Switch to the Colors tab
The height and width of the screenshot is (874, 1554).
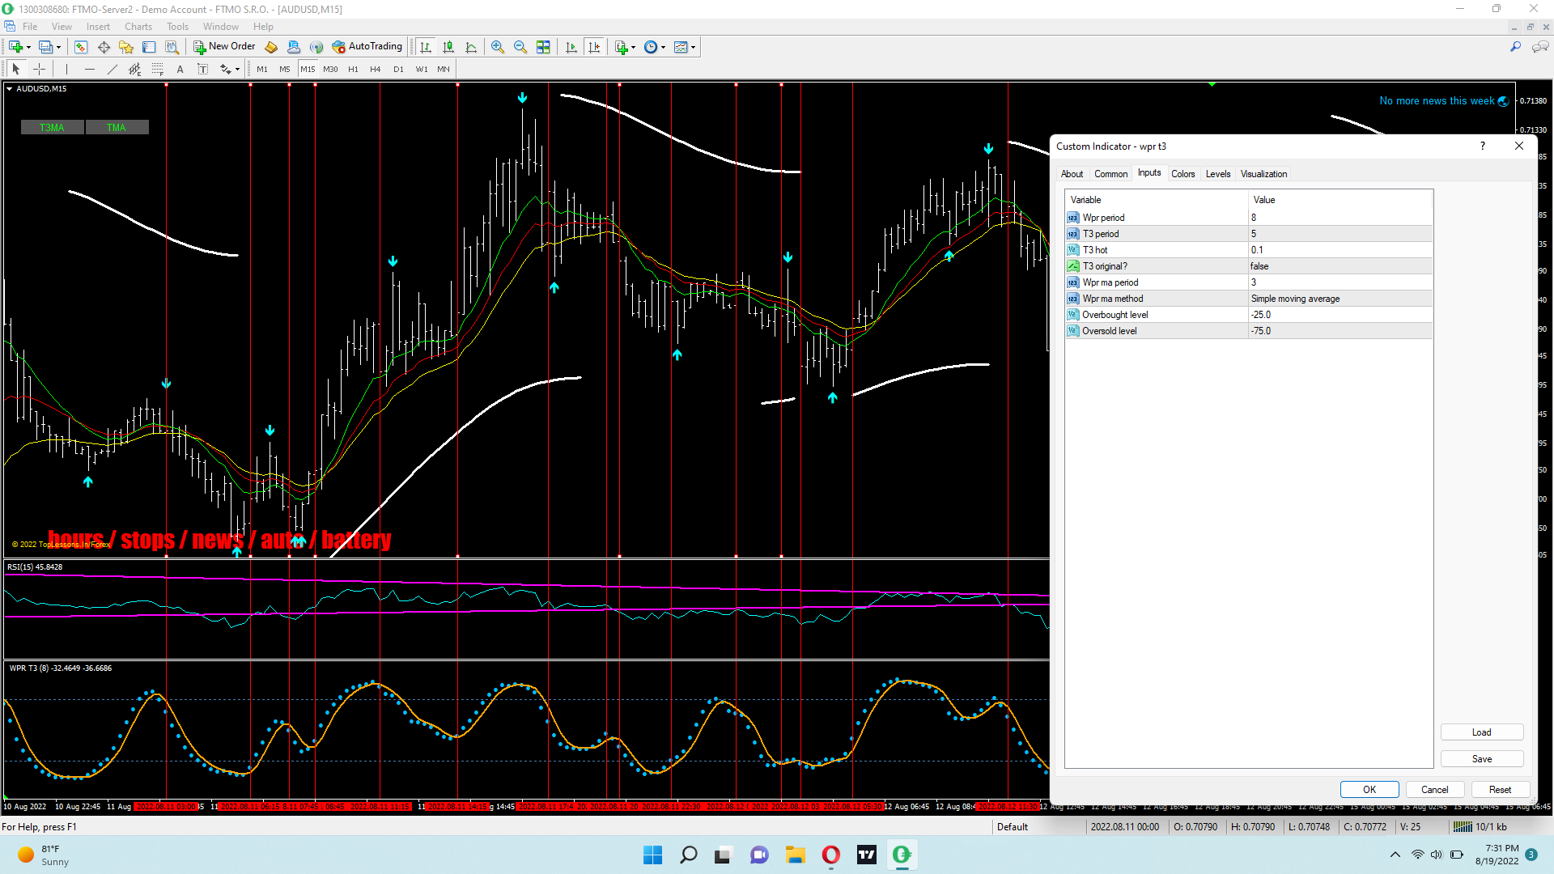(x=1182, y=174)
